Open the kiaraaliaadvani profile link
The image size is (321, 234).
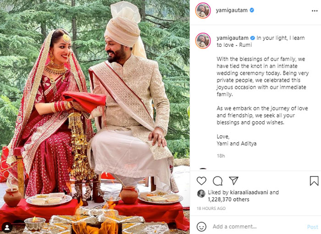click(249, 192)
